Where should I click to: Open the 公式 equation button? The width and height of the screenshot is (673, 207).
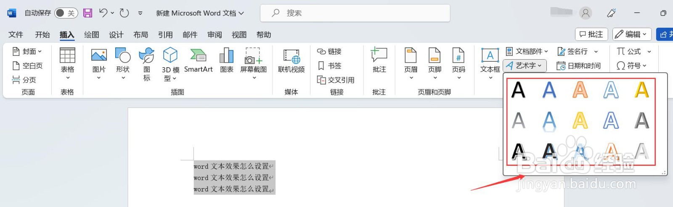[630, 51]
